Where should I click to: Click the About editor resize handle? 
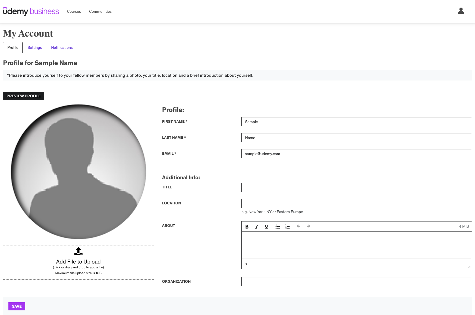pos(470,267)
